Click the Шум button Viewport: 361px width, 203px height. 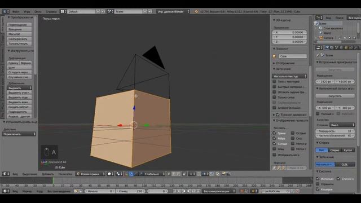(19, 68)
